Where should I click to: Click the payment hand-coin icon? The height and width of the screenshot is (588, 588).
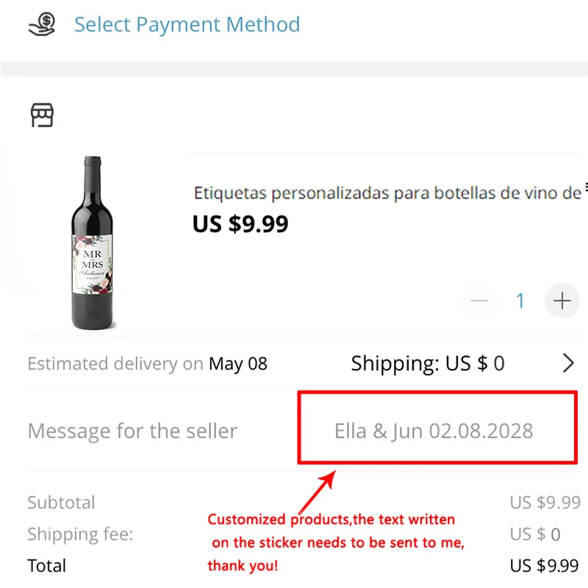coord(41,24)
